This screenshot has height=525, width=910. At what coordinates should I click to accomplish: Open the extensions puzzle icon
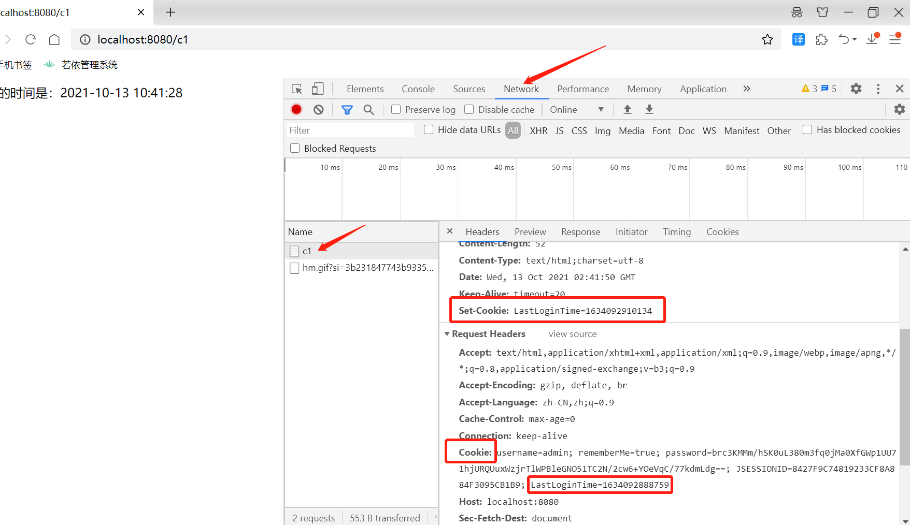click(822, 39)
